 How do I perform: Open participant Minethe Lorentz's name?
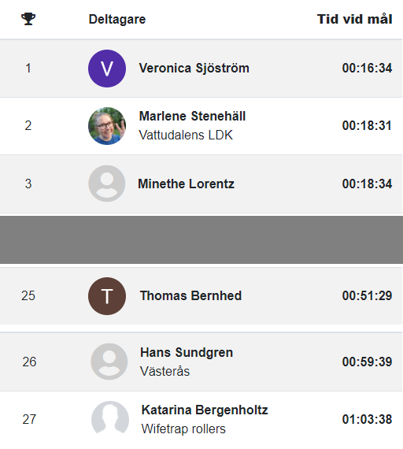[186, 184]
